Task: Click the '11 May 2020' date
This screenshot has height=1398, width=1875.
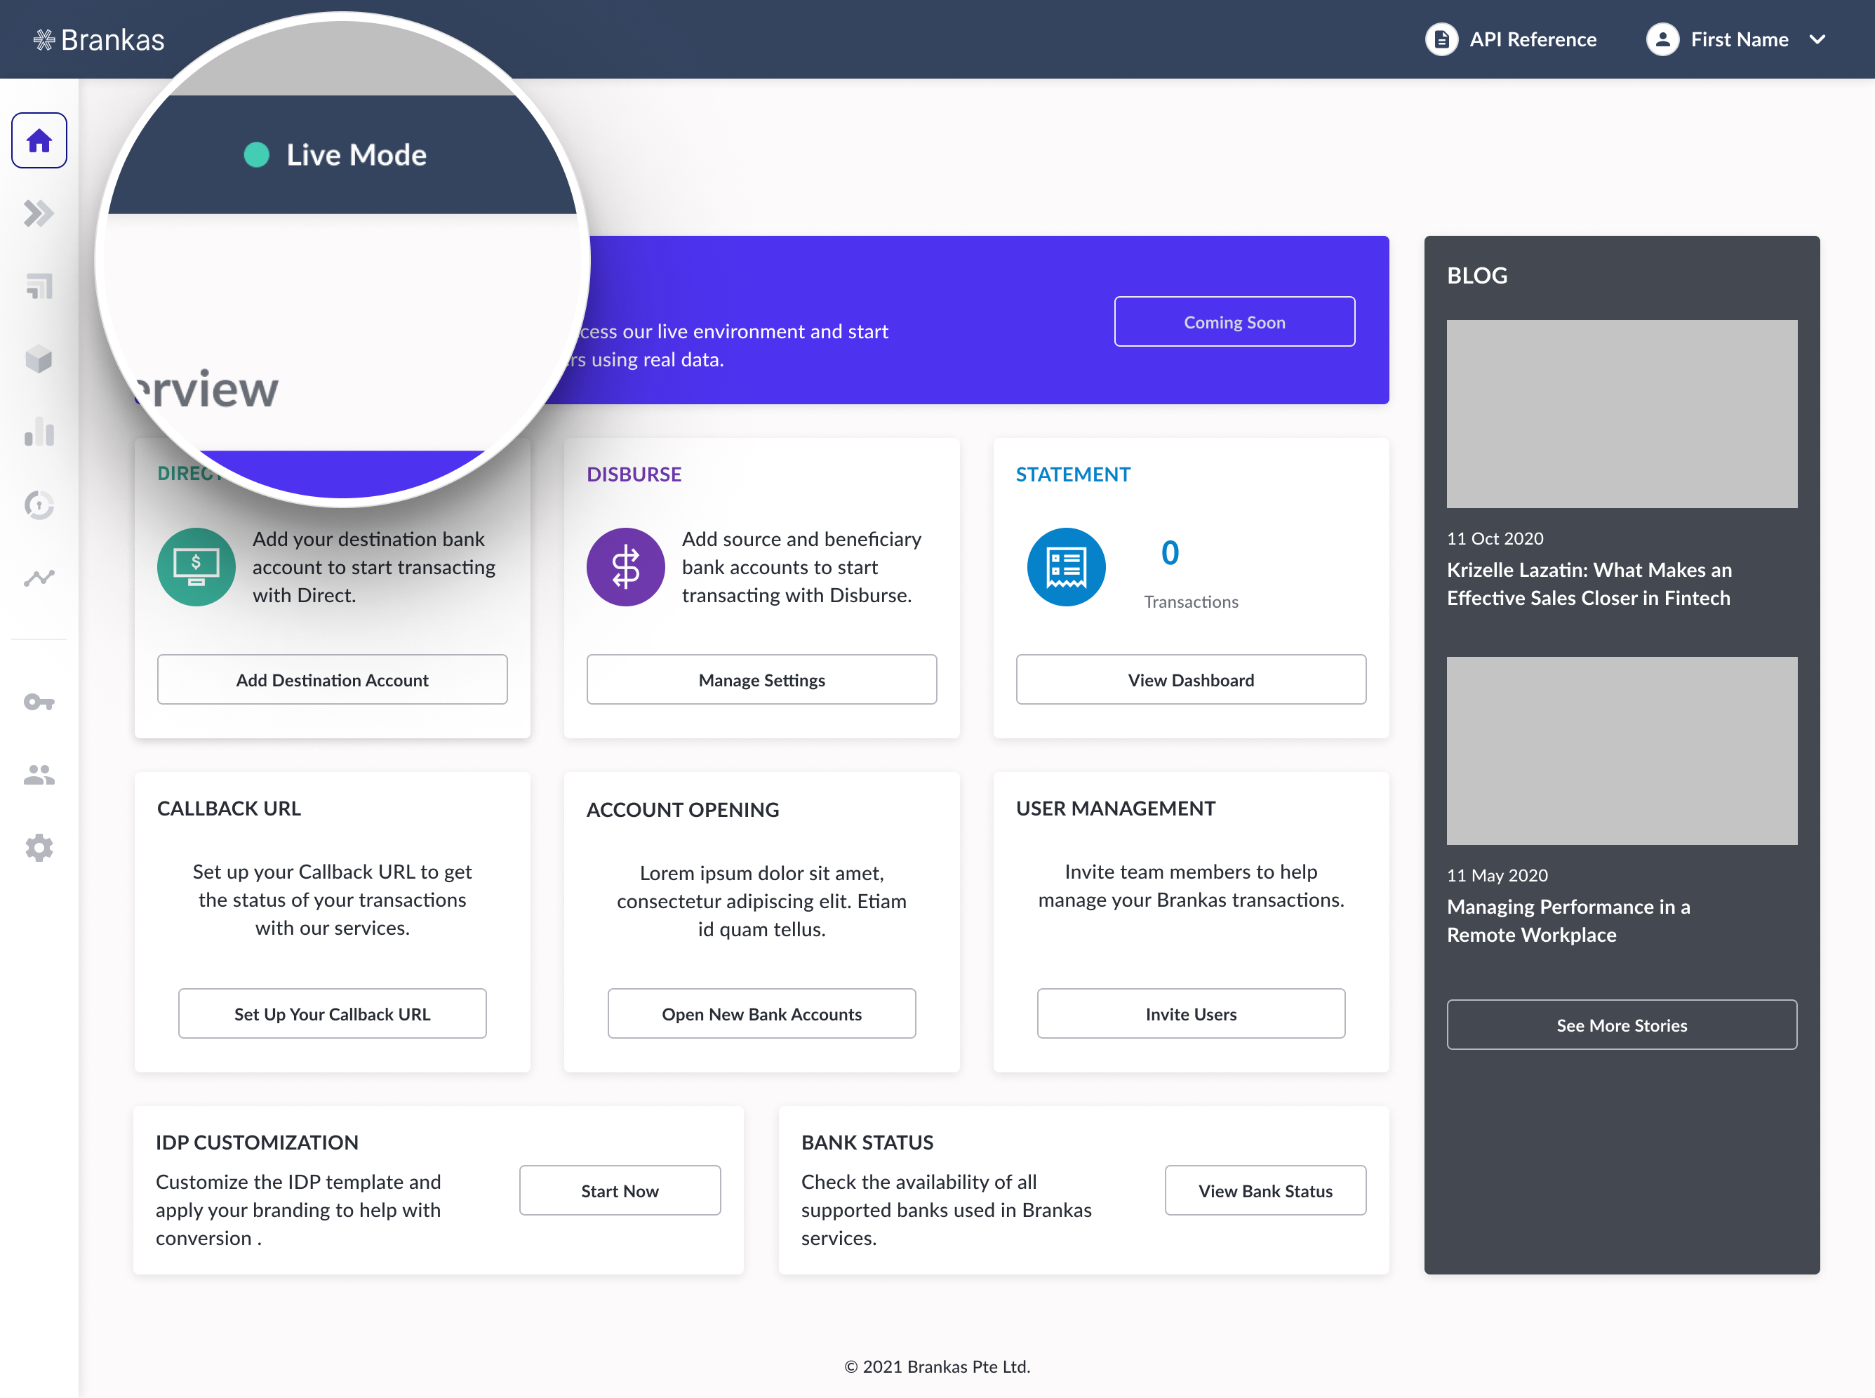Action: (x=1497, y=875)
